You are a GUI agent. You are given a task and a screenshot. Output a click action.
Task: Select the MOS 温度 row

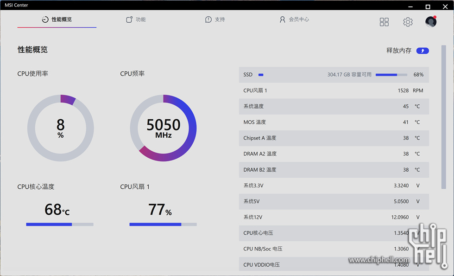pos(334,122)
